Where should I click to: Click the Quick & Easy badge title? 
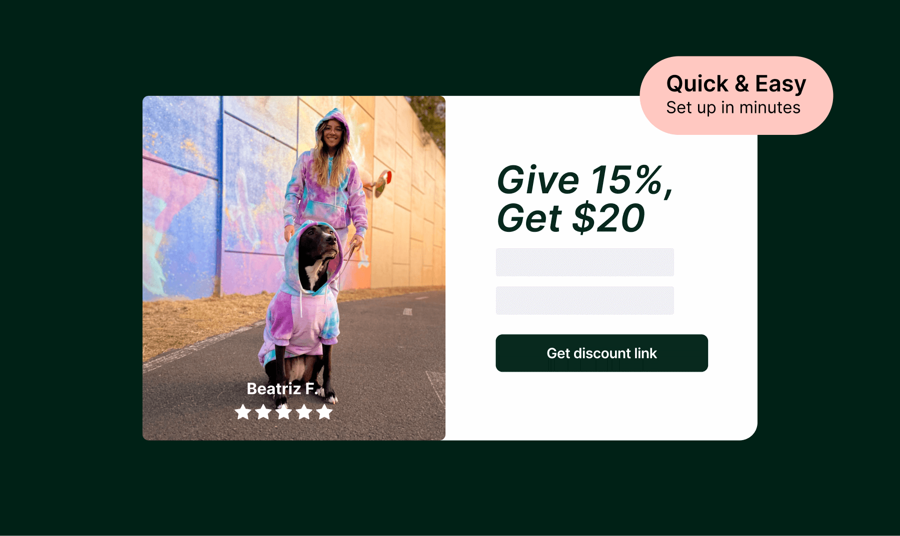click(736, 83)
